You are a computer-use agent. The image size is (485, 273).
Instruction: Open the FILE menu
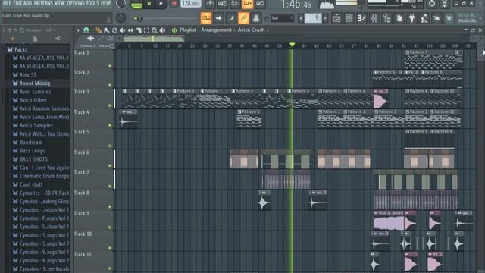[x=7, y=3]
